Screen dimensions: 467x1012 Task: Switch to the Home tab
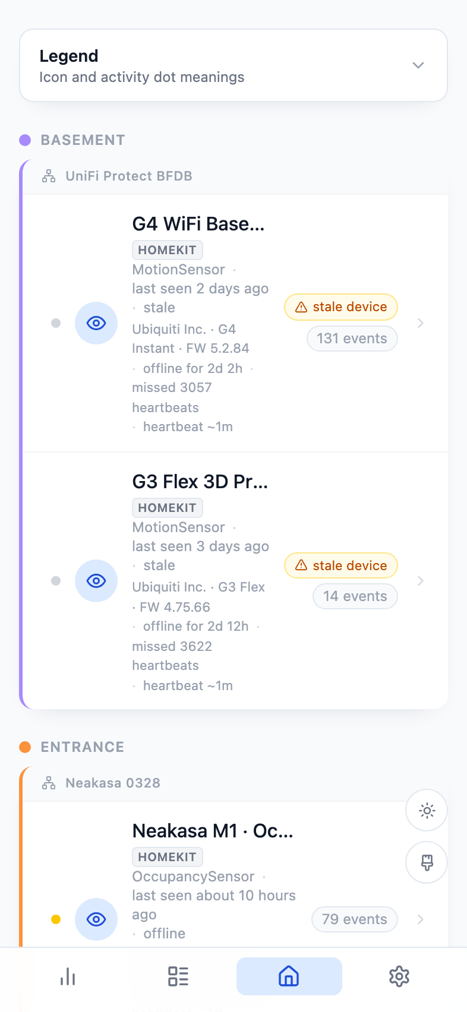click(289, 976)
